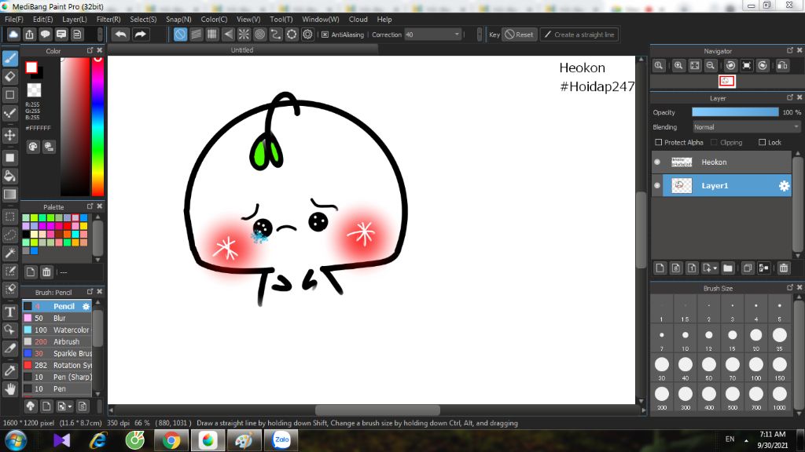Hide the Heokon layer

point(657,162)
